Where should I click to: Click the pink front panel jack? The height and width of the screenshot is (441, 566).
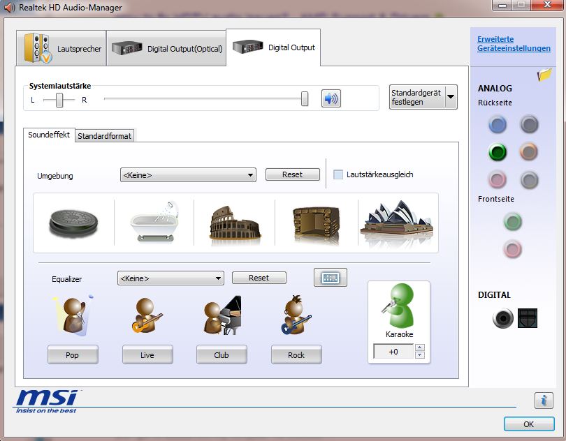pyautogui.click(x=513, y=249)
